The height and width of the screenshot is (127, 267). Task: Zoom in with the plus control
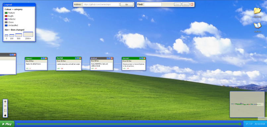point(5,101)
